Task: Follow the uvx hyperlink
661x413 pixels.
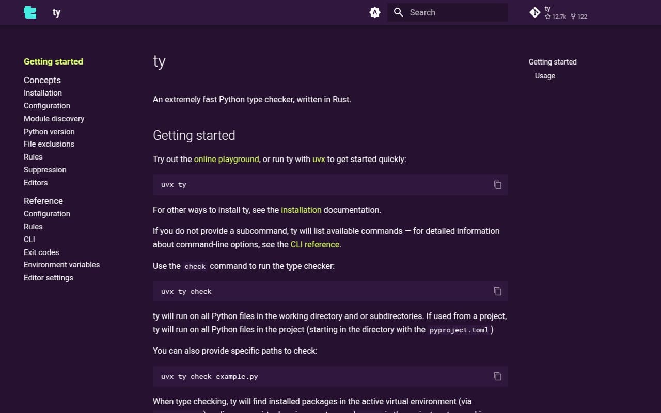Action: click(x=319, y=159)
